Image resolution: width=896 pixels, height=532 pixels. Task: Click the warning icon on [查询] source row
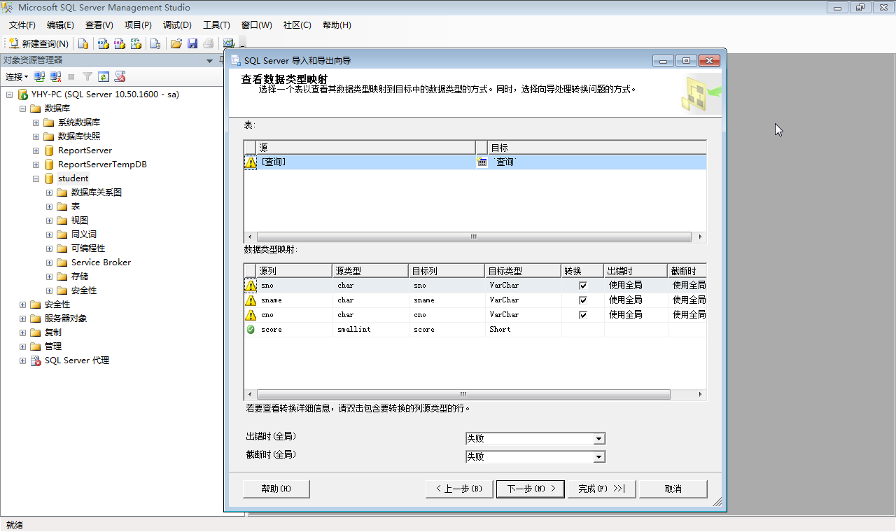coord(251,162)
